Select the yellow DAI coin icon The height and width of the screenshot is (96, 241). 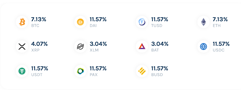[80, 22]
